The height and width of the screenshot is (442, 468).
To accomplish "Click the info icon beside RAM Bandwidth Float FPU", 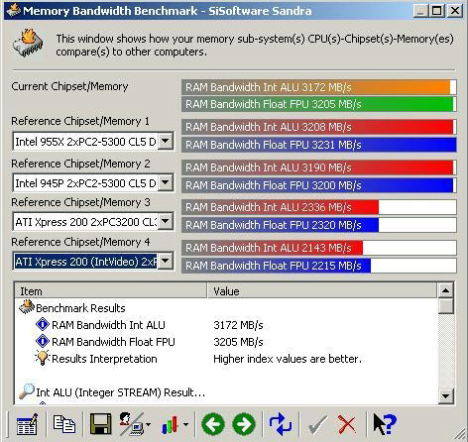I will tap(43, 341).
